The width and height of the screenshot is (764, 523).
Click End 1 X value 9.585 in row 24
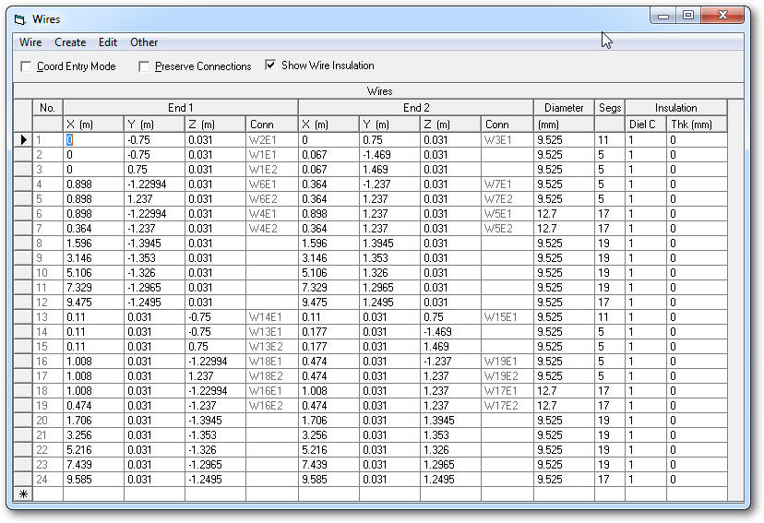point(93,479)
